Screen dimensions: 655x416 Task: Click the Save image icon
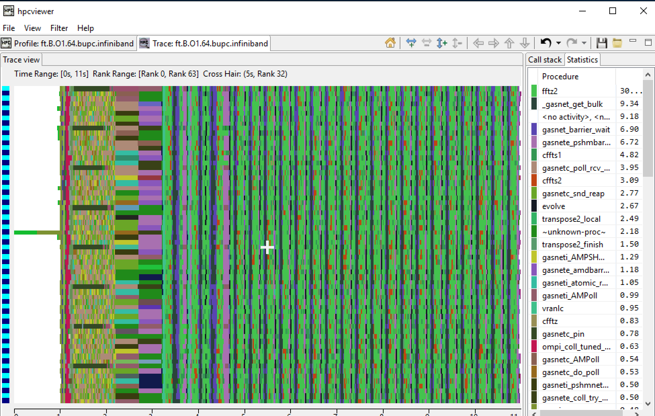click(602, 43)
